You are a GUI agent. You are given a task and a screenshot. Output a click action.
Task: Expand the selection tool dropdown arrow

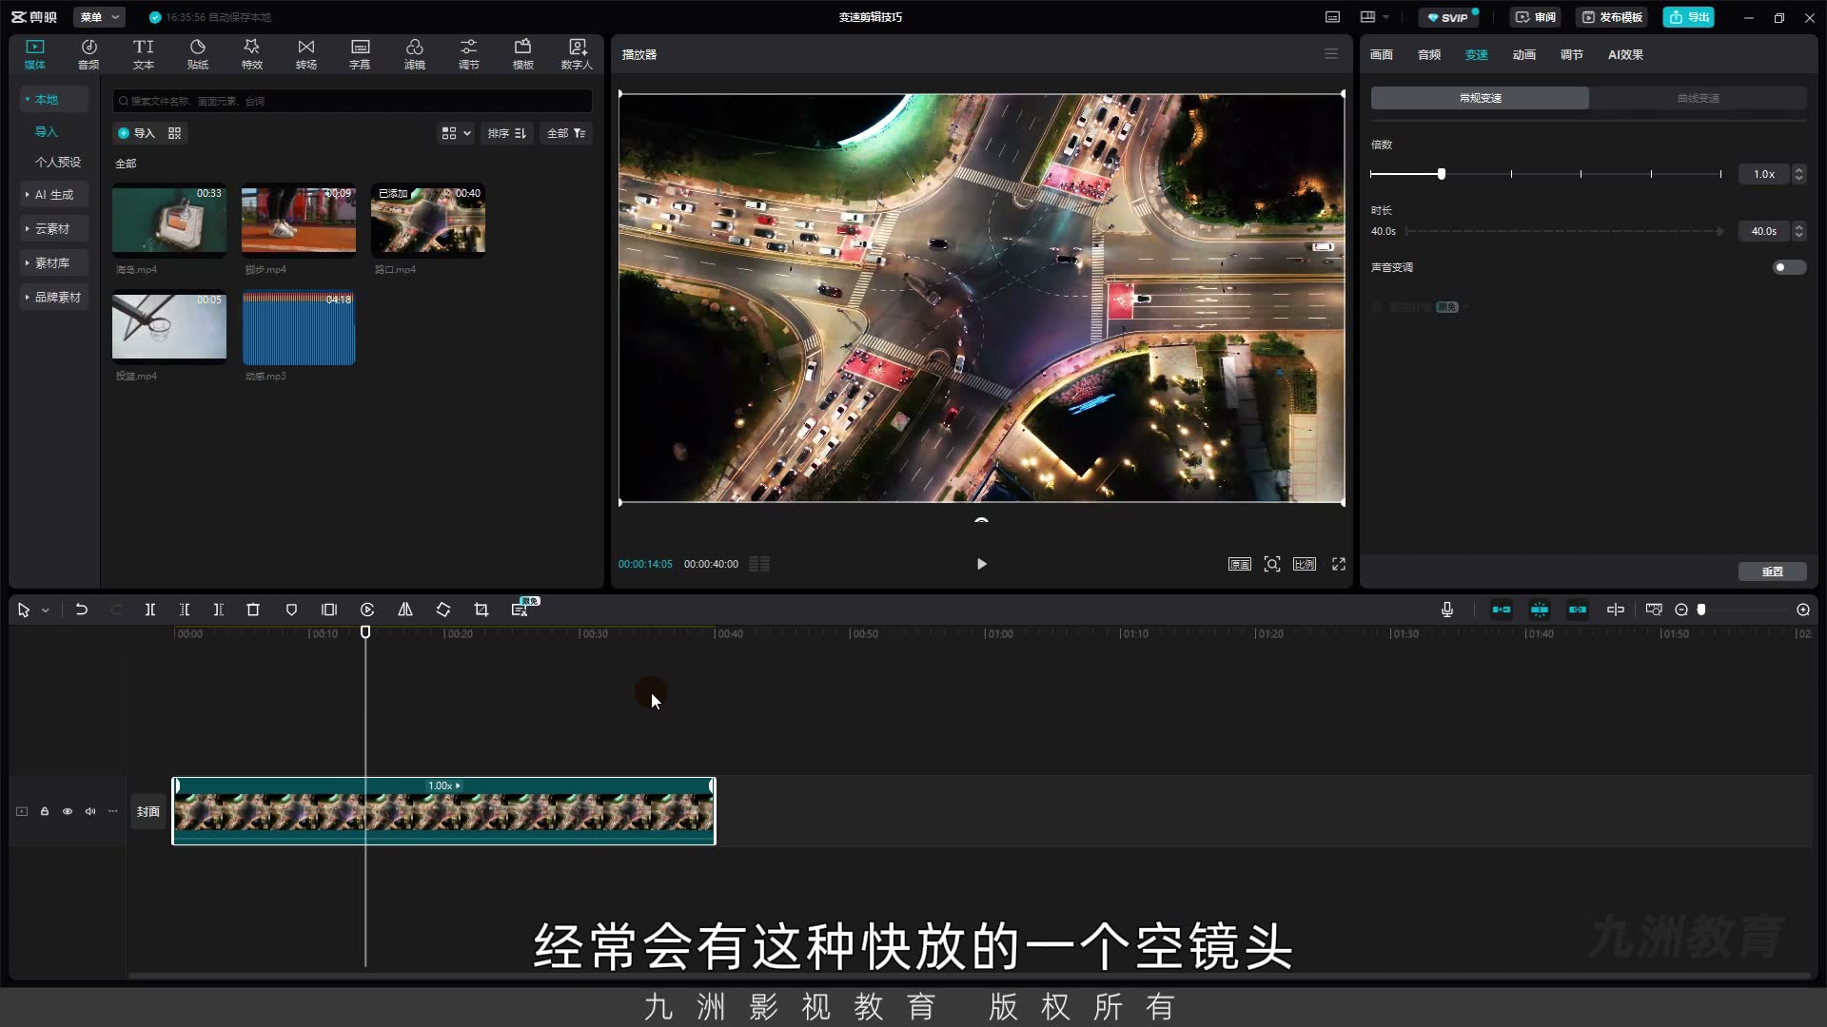coord(46,610)
